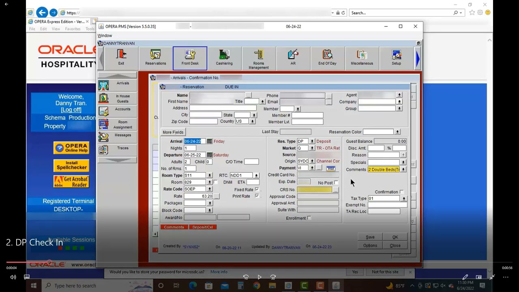
Task: Click the Save button
Action: click(x=370, y=237)
